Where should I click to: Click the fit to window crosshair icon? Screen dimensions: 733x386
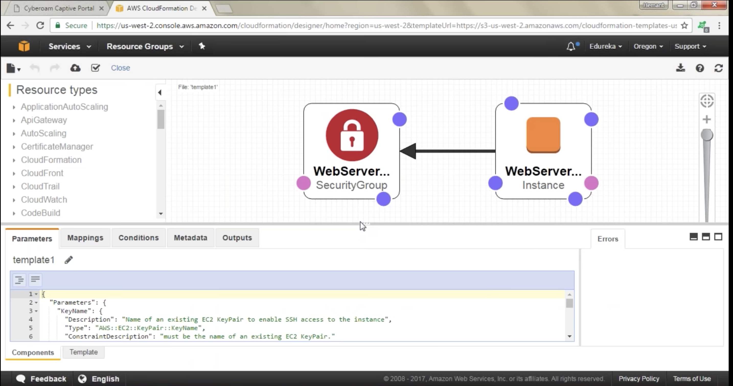(x=707, y=101)
